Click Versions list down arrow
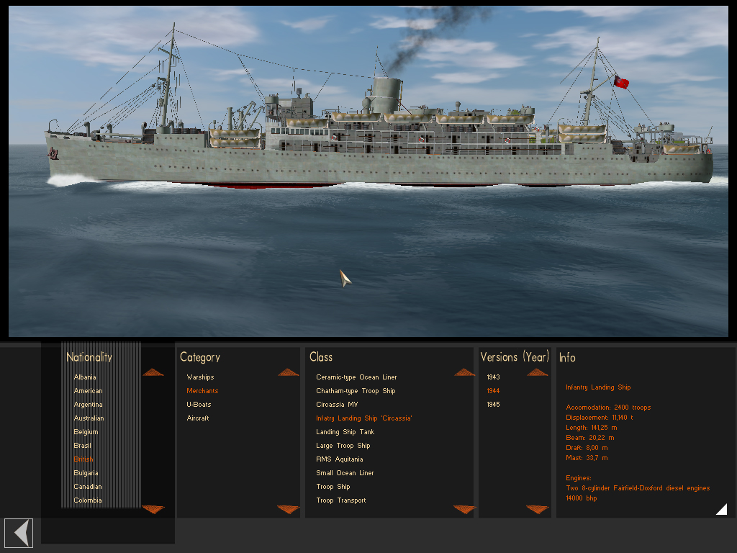737x553 pixels. [x=538, y=509]
